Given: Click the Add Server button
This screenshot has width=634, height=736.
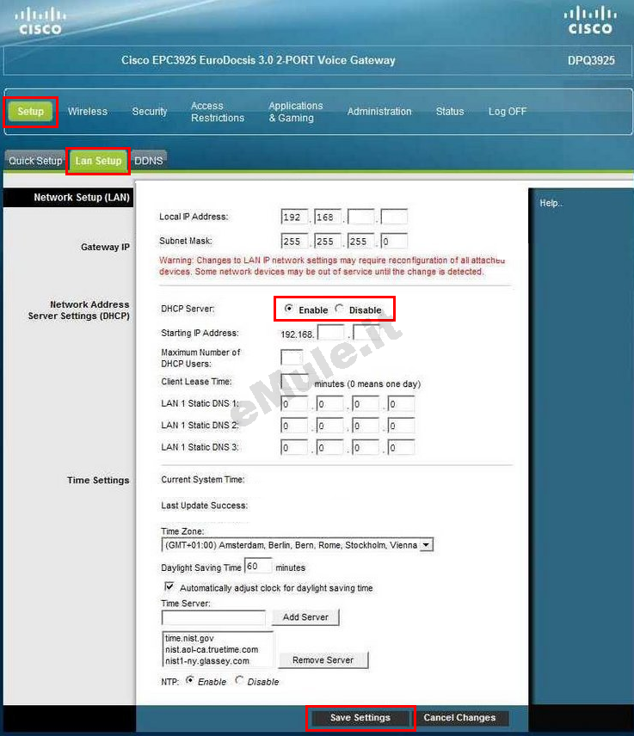Looking at the screenshot, I should click(305, 617).
